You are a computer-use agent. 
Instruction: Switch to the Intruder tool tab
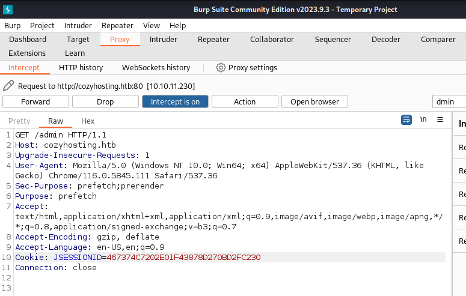pyautogui.click(x=164, y=40)
